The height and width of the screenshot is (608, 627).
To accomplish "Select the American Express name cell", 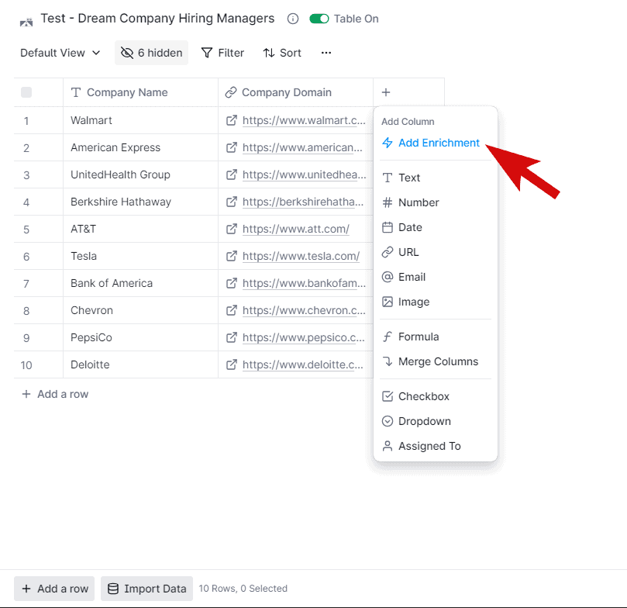I will (140, 147).
